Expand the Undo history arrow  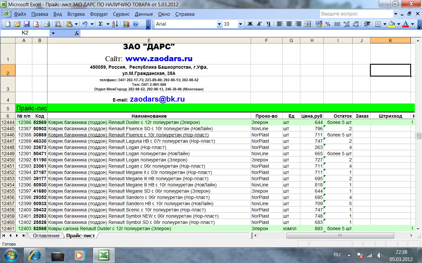92,24
